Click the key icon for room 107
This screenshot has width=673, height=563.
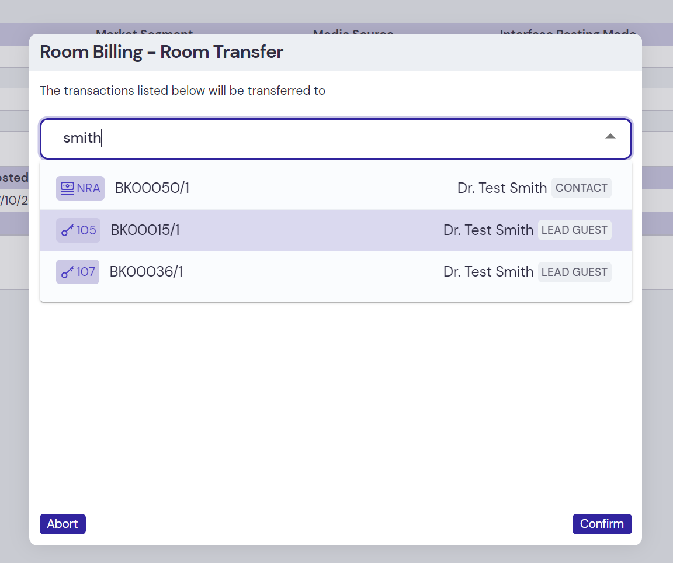[x=68, y=272]
